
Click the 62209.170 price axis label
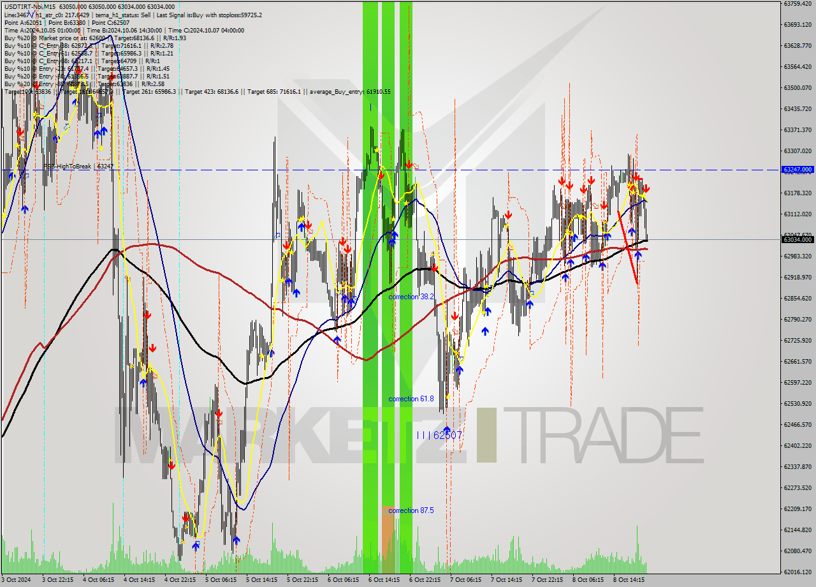click(x=798, y=509)
